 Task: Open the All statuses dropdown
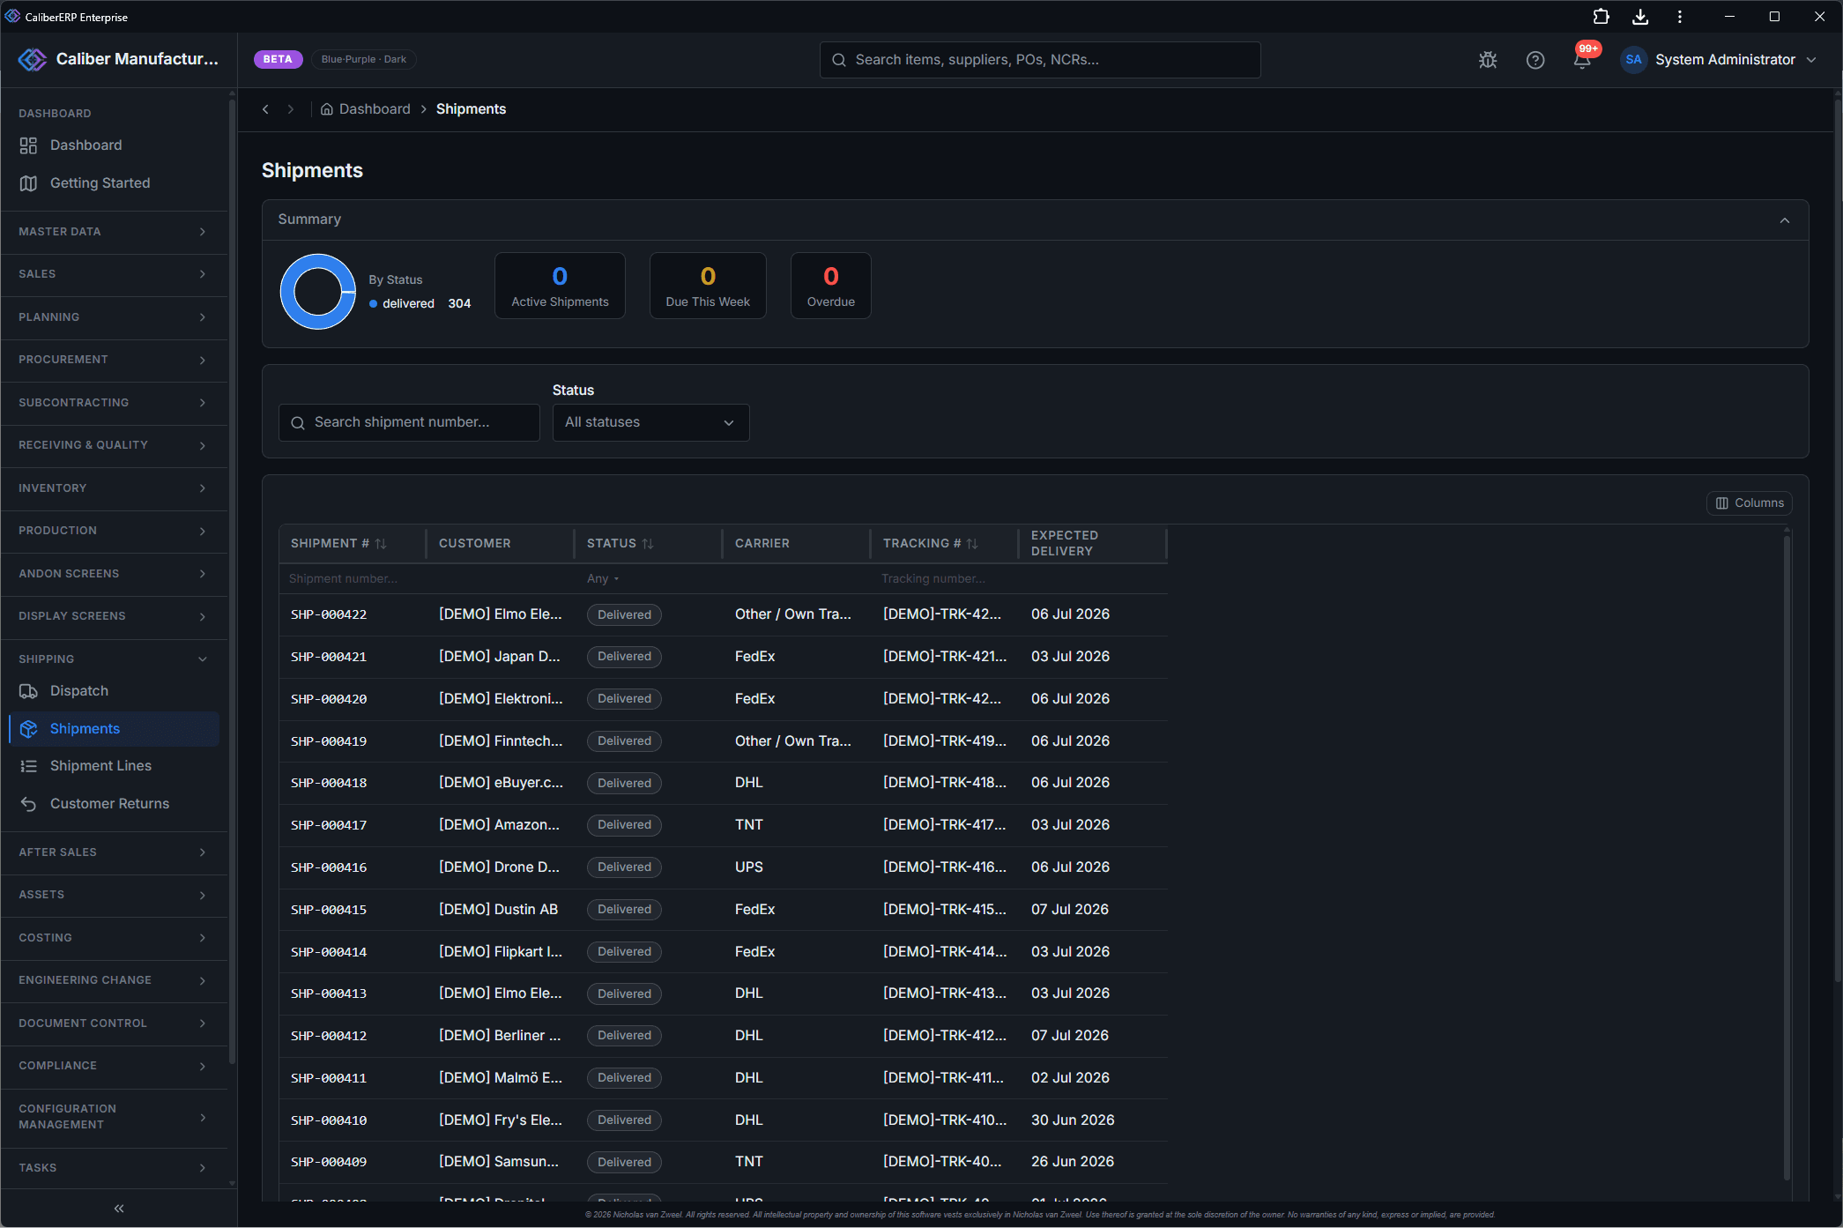[x=650, y=423]
